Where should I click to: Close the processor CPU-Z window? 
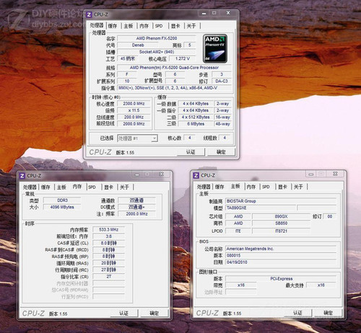(x=228, y=13)
